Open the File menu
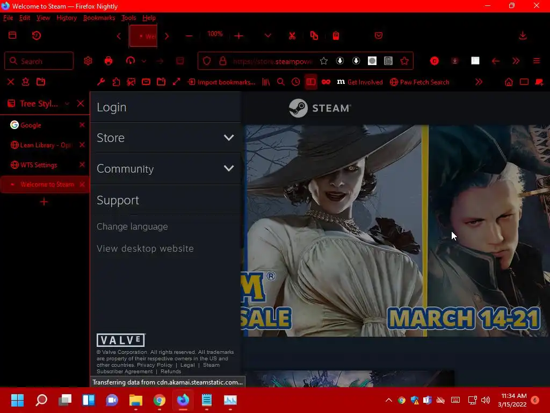The width and height of the screenshot is (550, 413). click(x=8, y=18)
